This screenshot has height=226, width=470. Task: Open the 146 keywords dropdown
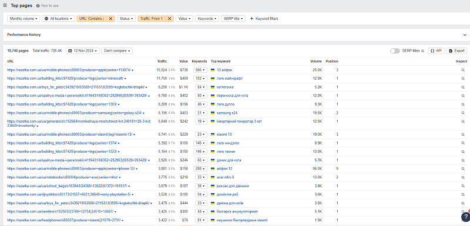200,152
